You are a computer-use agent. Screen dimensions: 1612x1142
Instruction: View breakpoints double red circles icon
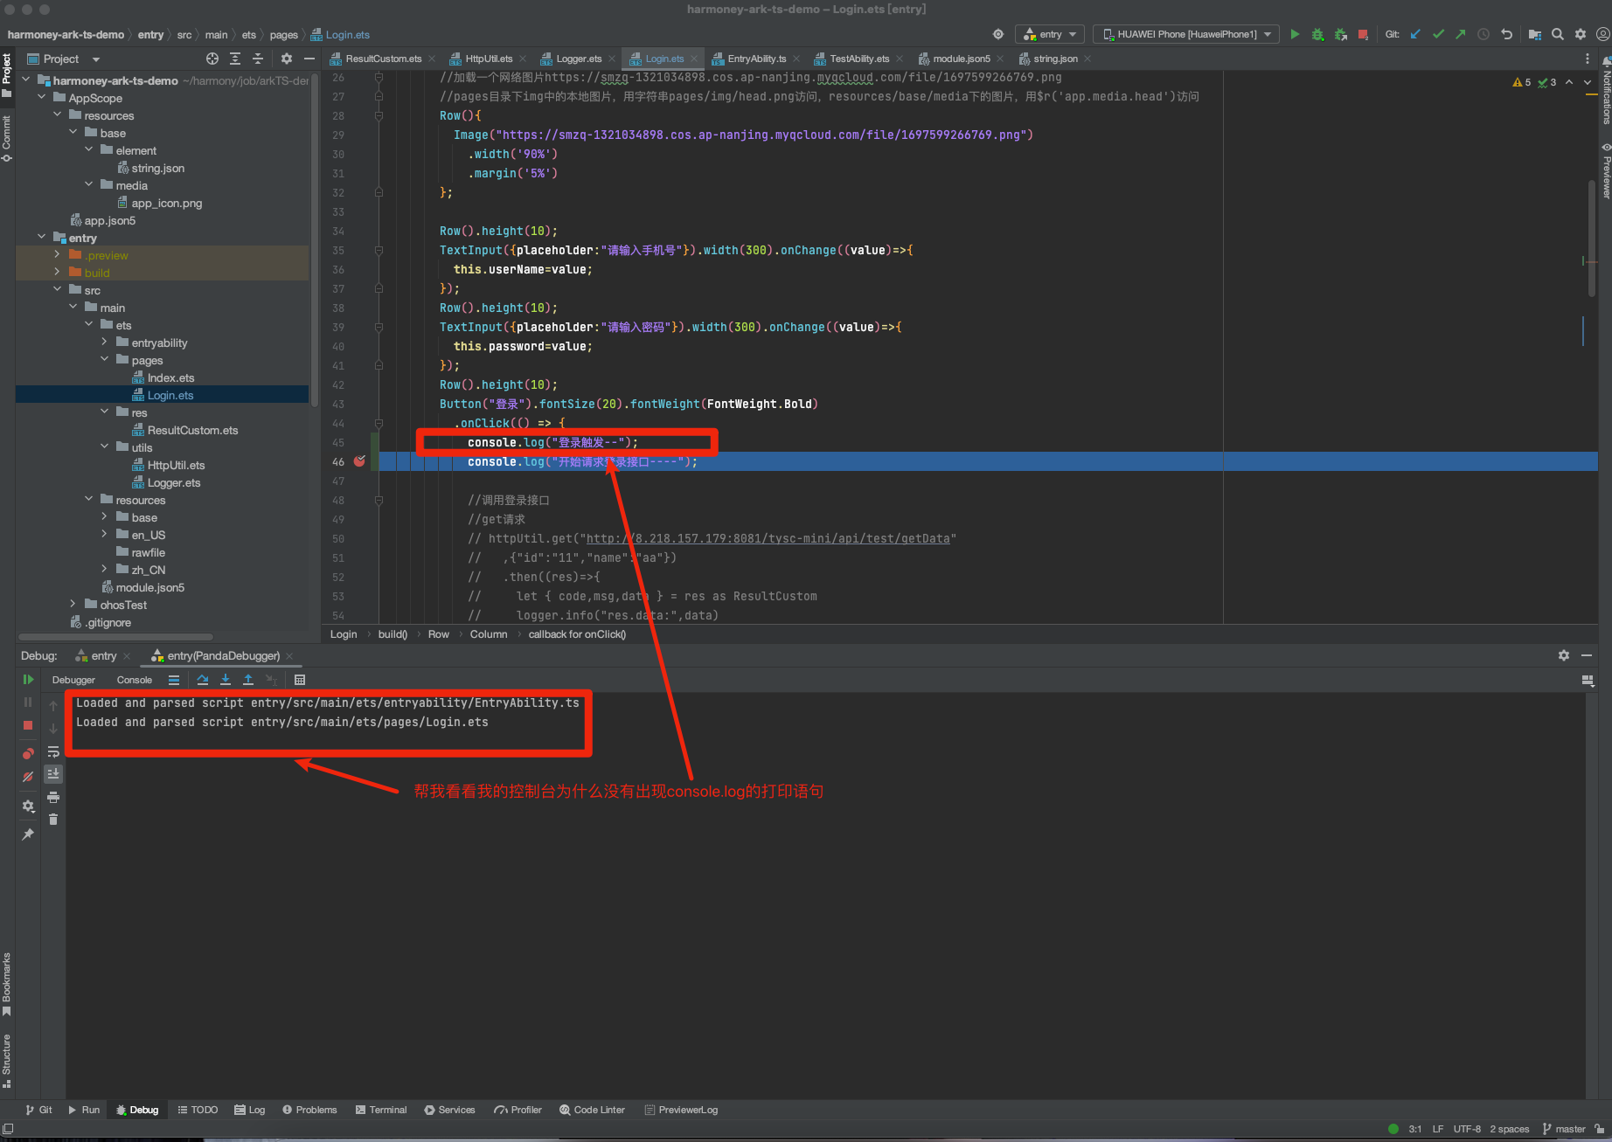[x=28, y=753]
